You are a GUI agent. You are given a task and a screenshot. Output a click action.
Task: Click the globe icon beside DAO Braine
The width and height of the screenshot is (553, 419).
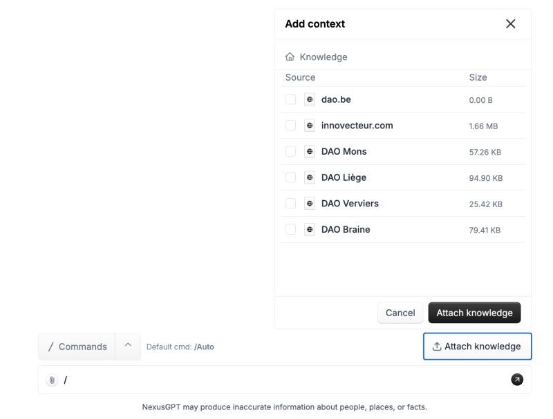point(310,229)
